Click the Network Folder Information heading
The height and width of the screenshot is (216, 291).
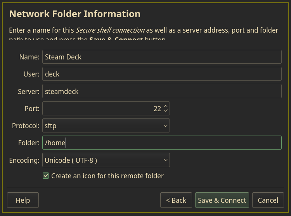tap(74, 14)
